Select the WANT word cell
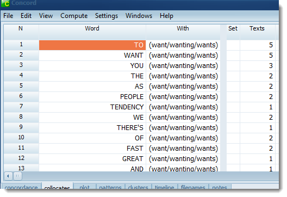The image size is (287, 197). (x=92, y=56)
